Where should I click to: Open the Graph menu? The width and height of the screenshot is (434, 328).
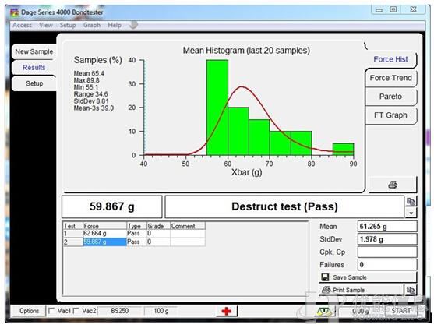coord(92,25)
